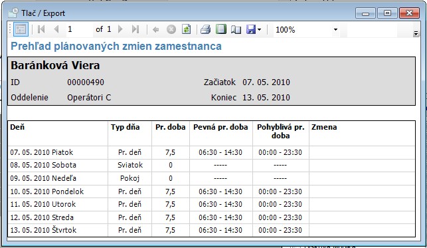Minimize the Tlač / Export window
The height and width of the screenshot is (248, 427).
pos(365,13)
